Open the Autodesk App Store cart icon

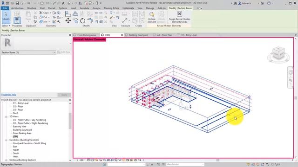[262, 3]
